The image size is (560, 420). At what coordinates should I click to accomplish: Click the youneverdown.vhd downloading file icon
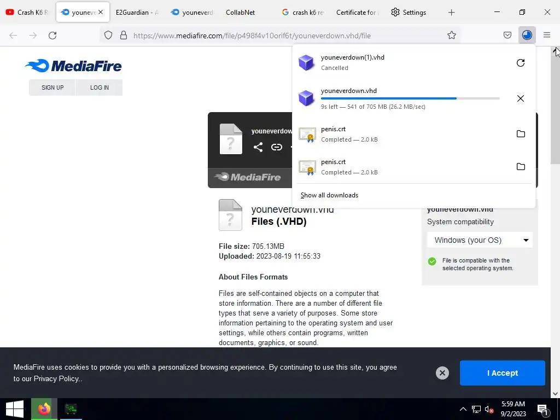(306, 98)
